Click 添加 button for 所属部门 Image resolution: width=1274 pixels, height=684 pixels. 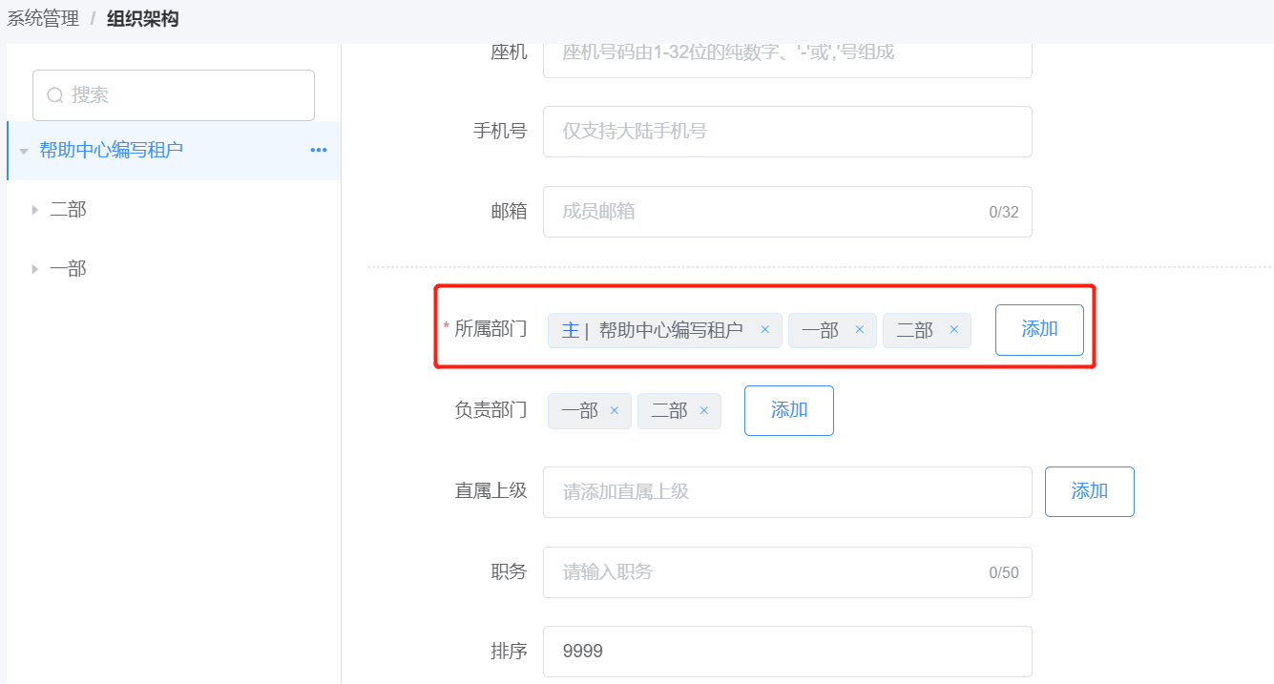coord(1039,330)
